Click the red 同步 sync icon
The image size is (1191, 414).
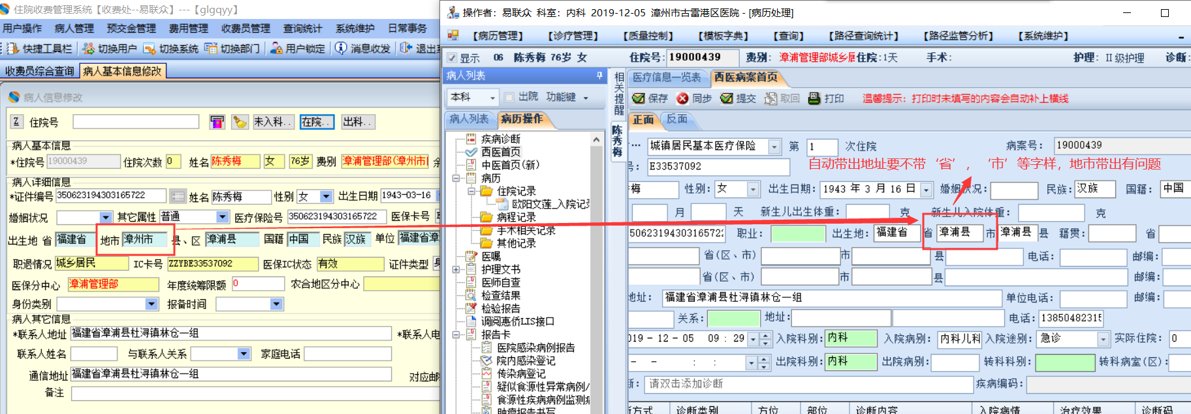pos(682,98)
